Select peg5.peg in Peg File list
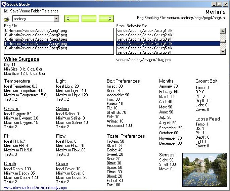Image resolution: width=230 pixels, height=191 pixels. pyautogui.click(x=36, y=48)
